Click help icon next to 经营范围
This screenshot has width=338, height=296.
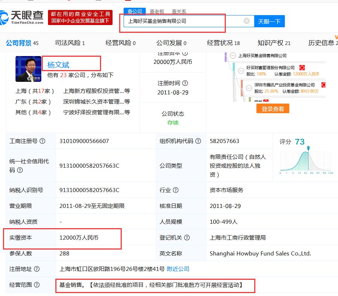point(37,285)
